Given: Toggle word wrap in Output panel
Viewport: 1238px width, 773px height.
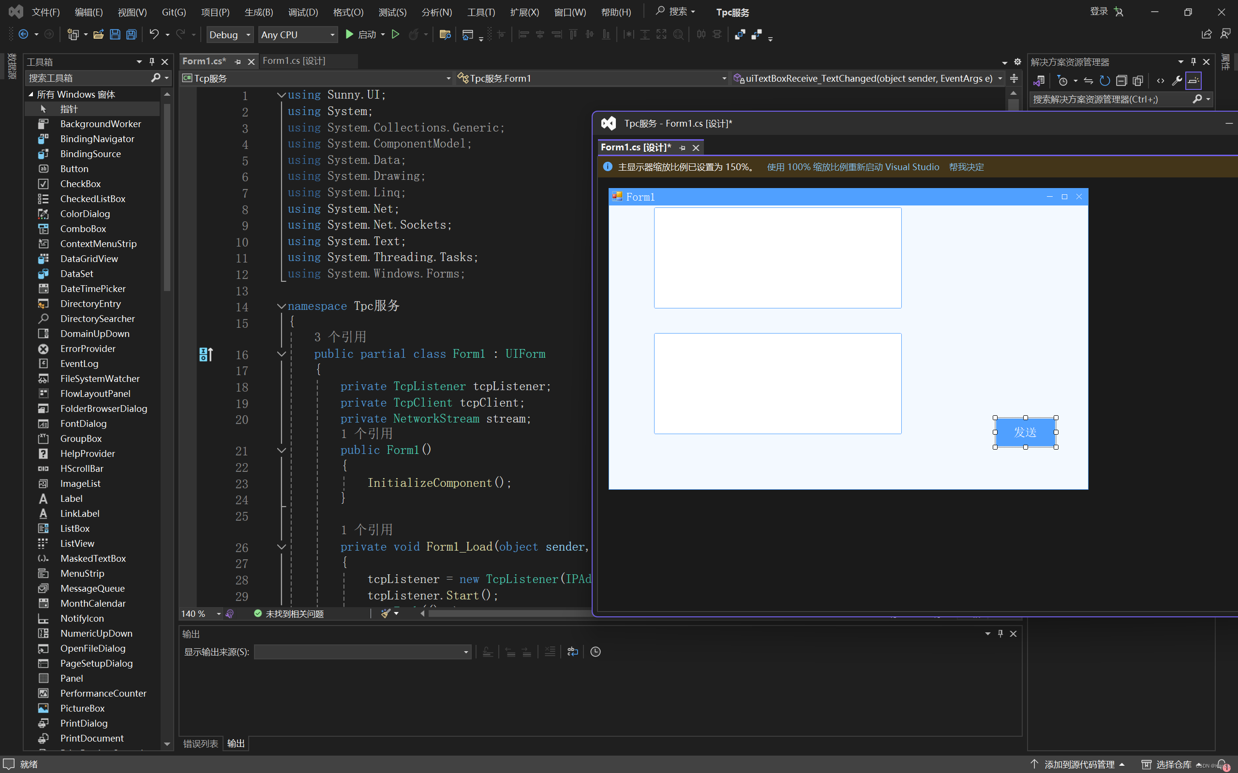Looking at the screenshot, I should click(x=572, y=651).
